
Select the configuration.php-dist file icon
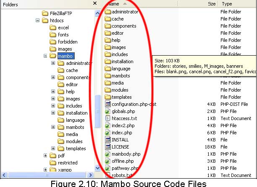108,104
